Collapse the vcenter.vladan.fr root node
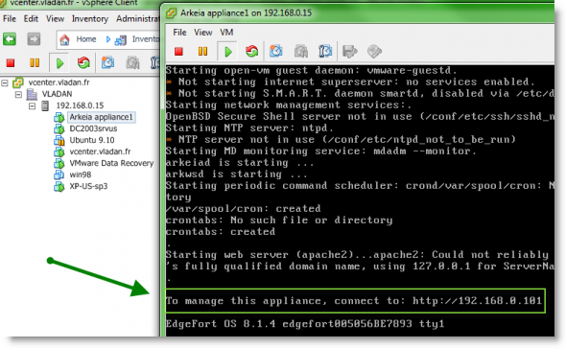 5,83
